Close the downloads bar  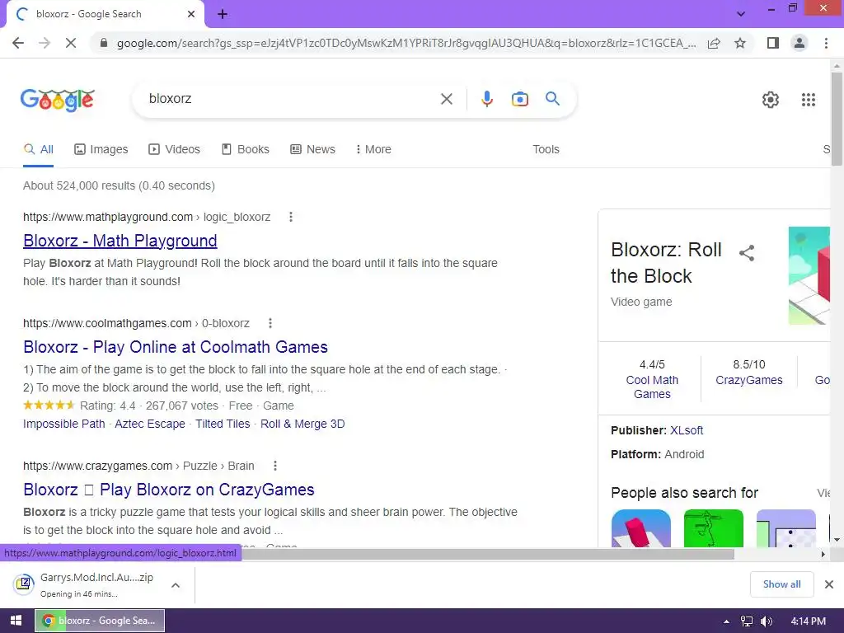click(829, 584)
